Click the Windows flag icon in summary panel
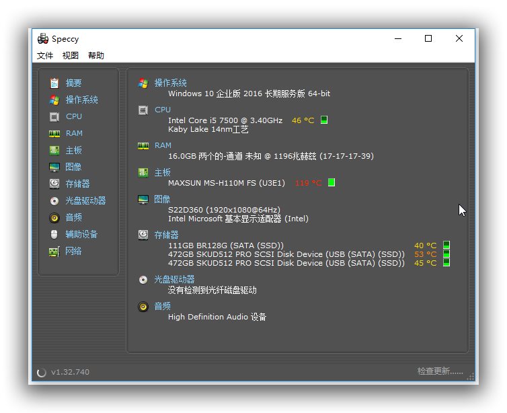 point(143,83)
